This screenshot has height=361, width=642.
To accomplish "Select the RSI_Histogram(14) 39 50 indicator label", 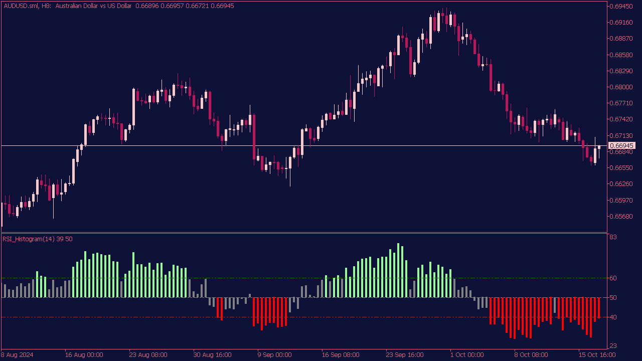I will tap(38, 239).
